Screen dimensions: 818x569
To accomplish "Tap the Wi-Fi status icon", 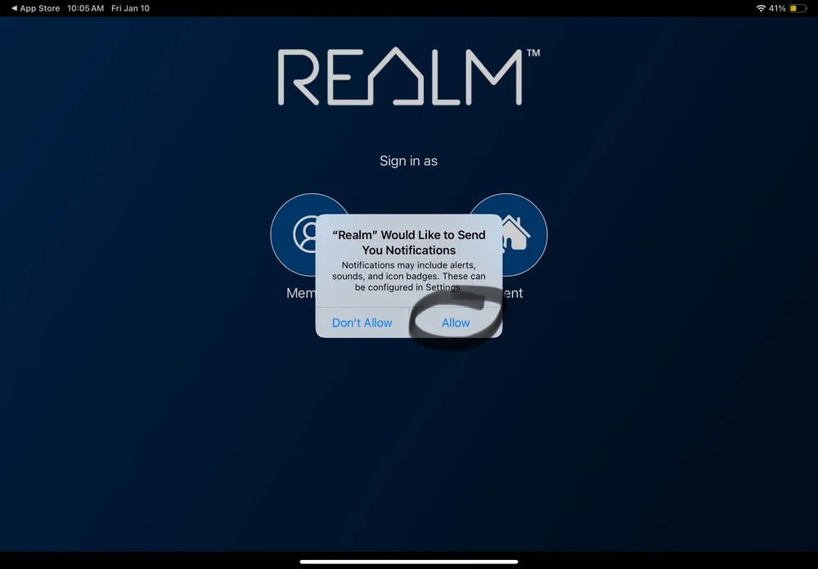I will coord(761,8).
